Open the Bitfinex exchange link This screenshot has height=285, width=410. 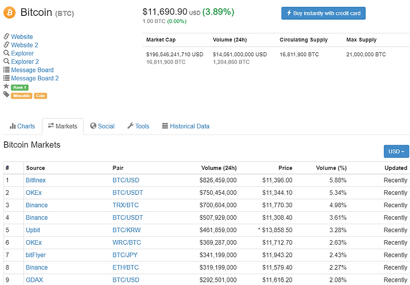tap(36, 180)
